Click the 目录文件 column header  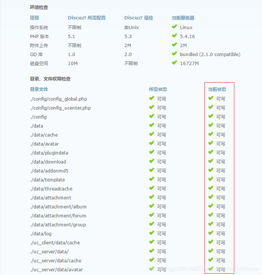point(39,89)
